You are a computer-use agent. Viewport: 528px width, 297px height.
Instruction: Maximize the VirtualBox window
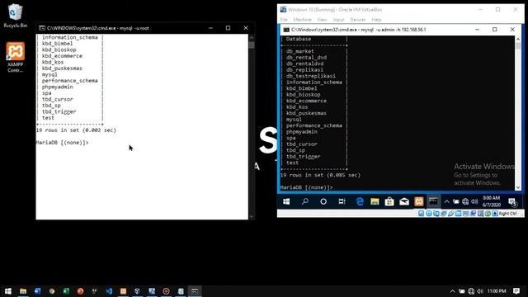497,9
